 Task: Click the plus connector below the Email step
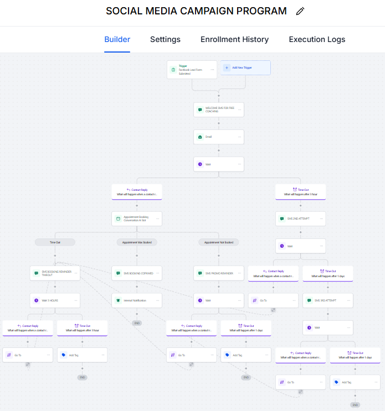coord(219,150)
